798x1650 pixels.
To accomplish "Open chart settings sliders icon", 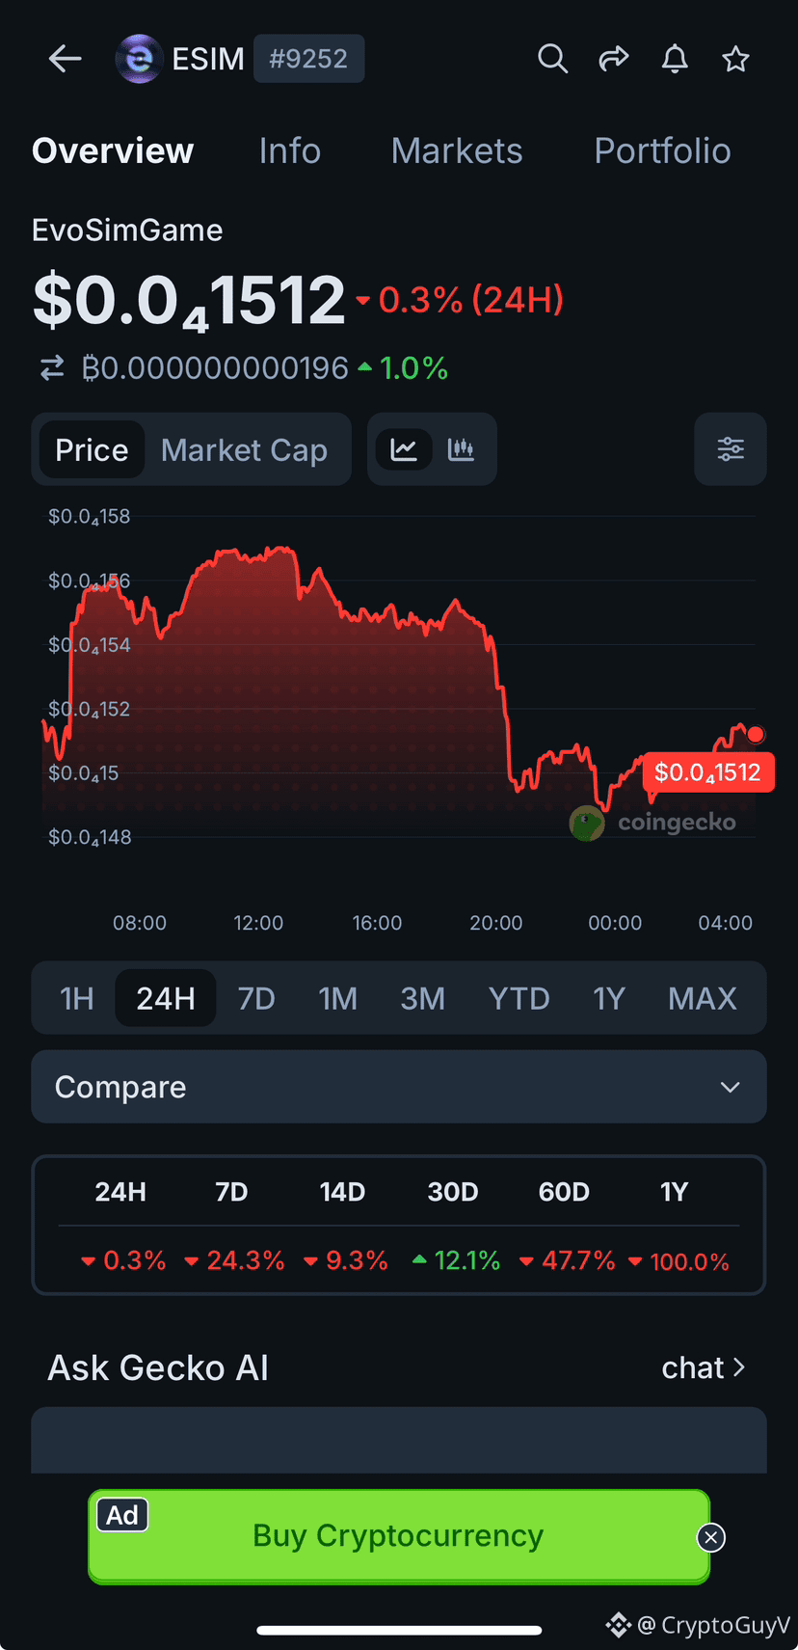I will pyautogui.click(x=731, y=449).
